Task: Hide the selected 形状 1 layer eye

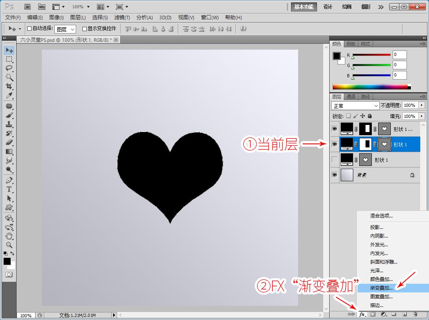Action: pyautogui.click(x=334, y=144)
